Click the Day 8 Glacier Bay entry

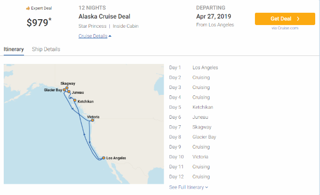tap(193, 137)
